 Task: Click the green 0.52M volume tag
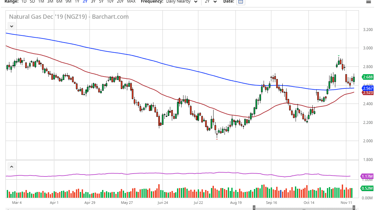(x=367, y=188)
